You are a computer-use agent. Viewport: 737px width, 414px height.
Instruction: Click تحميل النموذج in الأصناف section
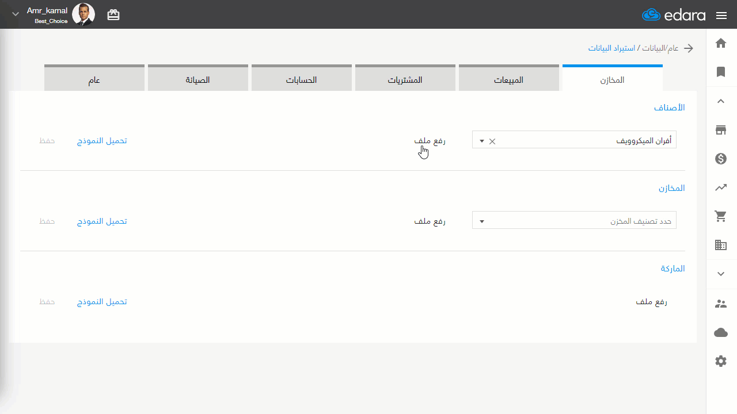click(x=102, y=140)
